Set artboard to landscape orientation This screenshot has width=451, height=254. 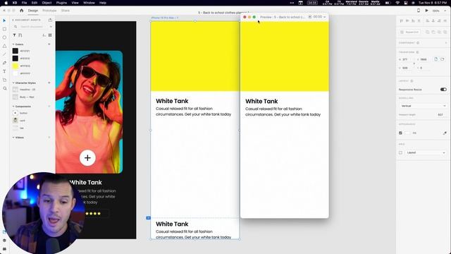pyautogui.click(x=443, y=59)
